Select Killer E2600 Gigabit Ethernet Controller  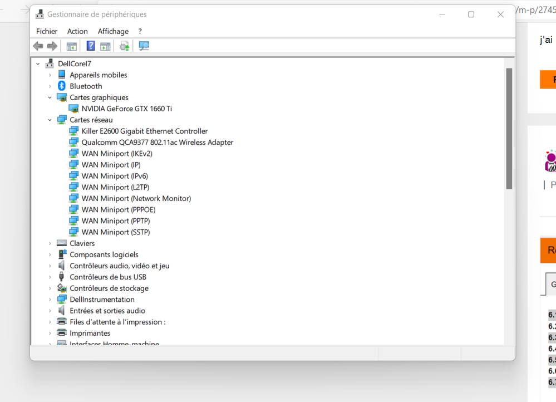144,131
